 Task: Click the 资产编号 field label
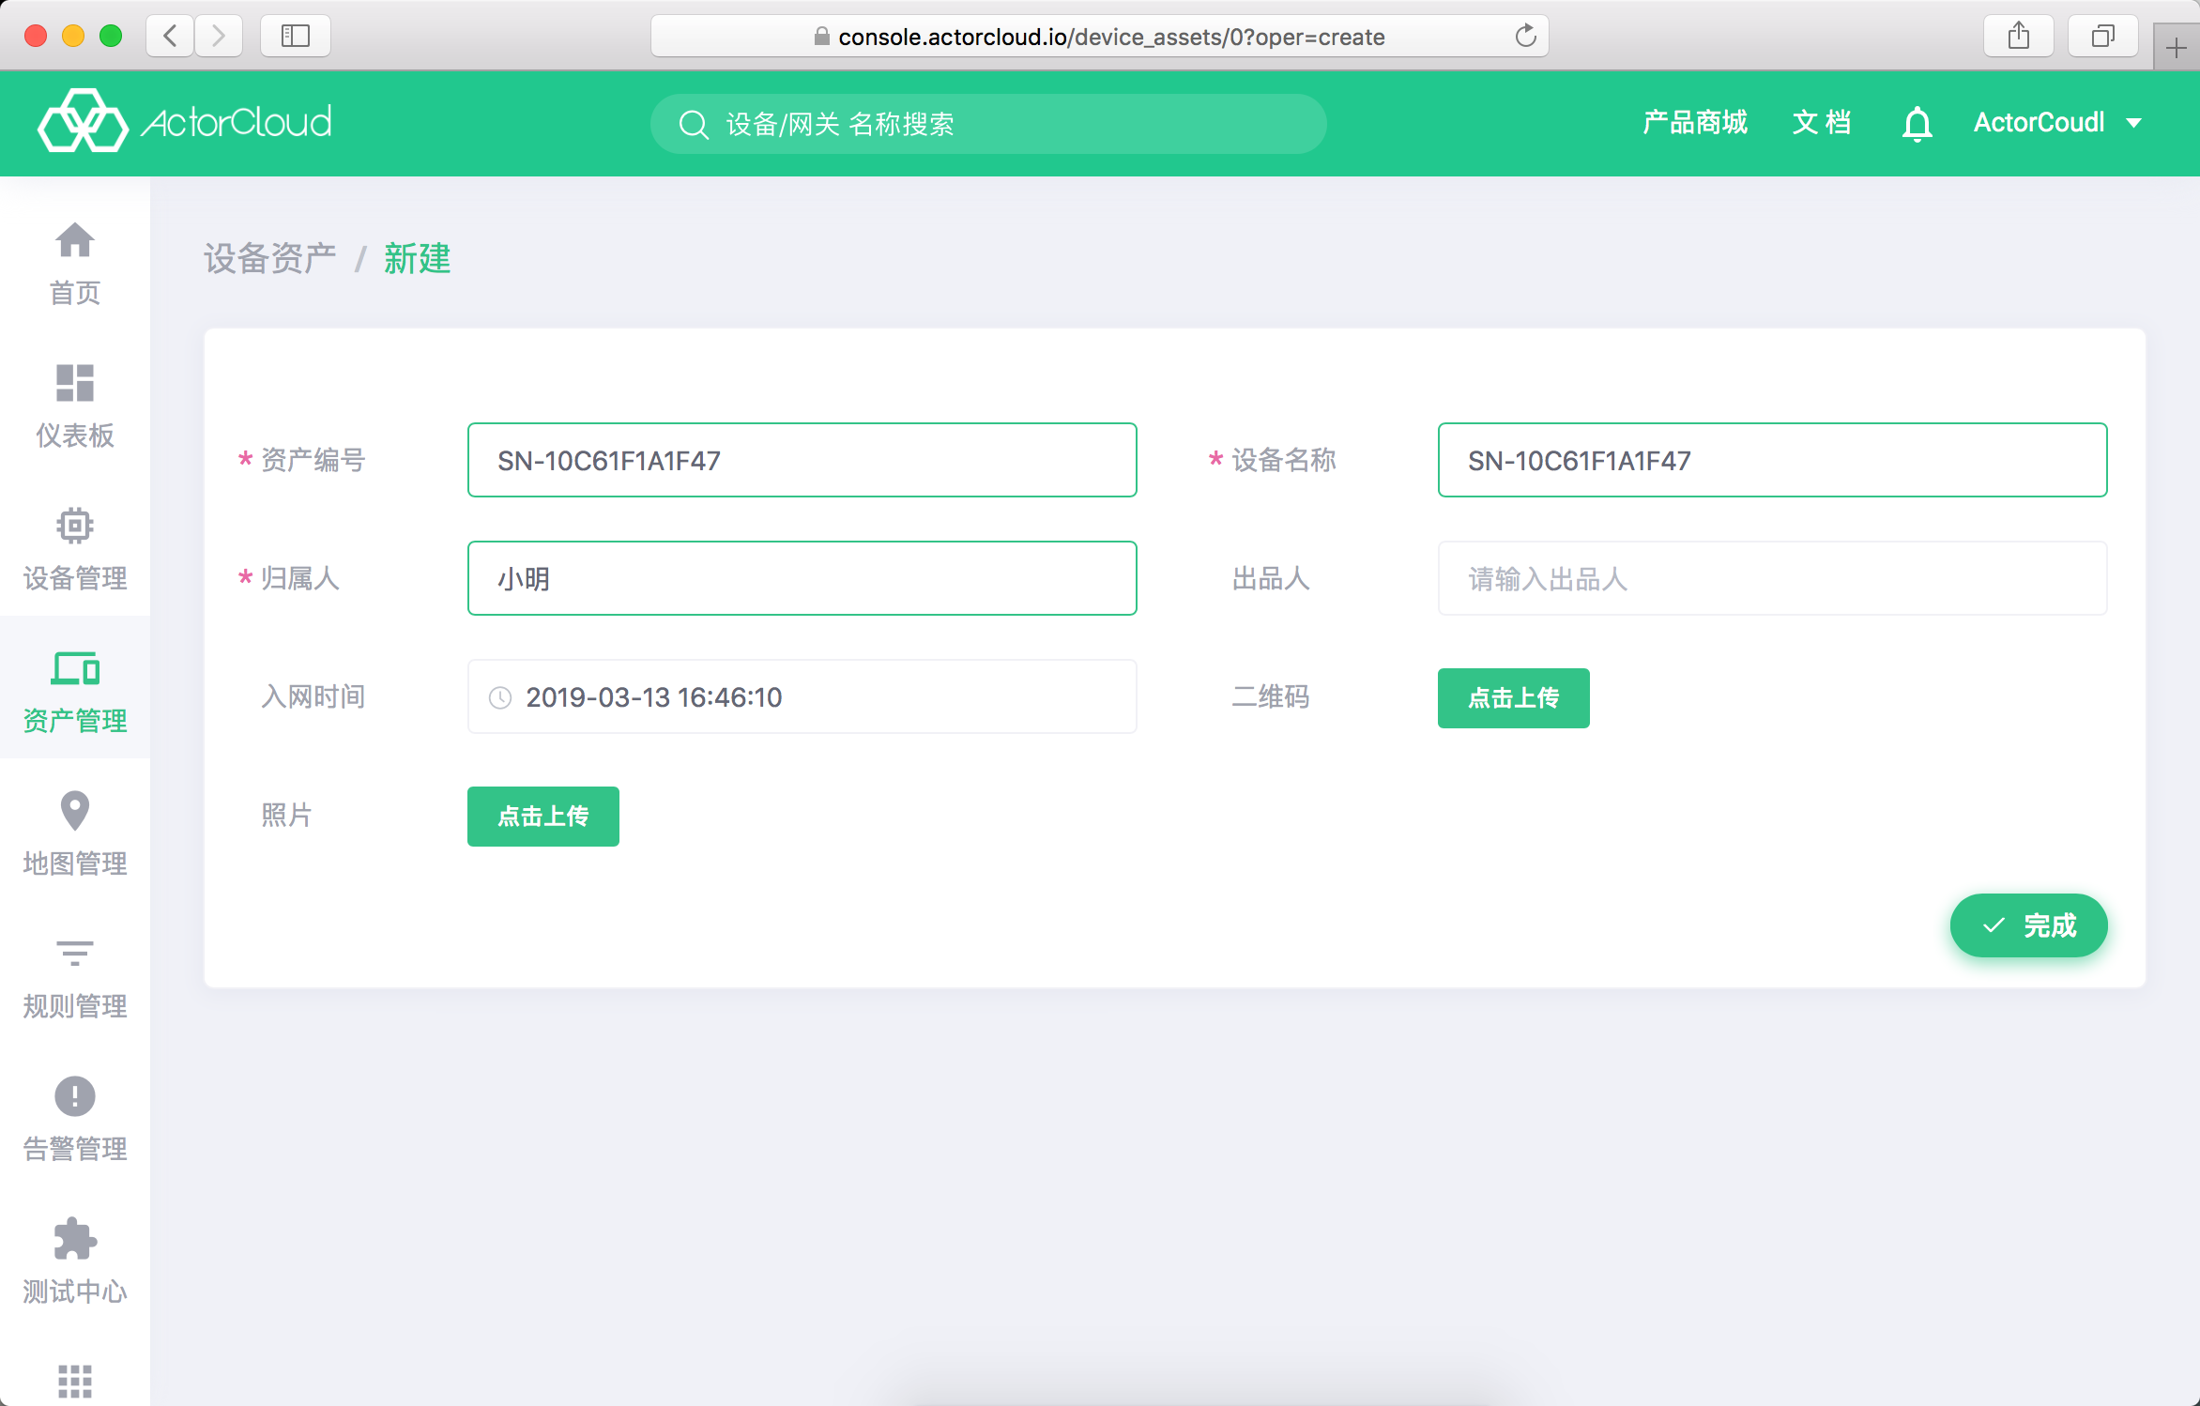[313, 460]
